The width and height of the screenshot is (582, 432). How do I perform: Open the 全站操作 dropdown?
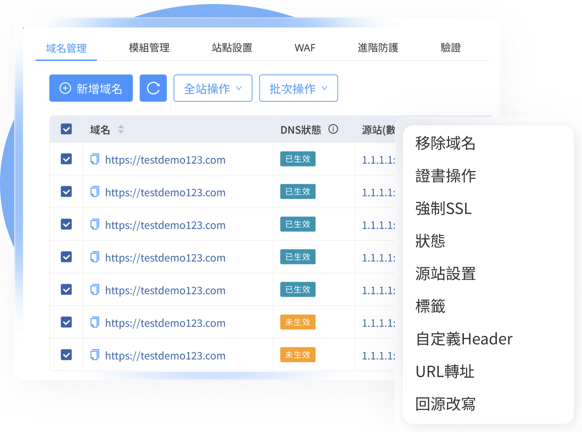point(213,88)
